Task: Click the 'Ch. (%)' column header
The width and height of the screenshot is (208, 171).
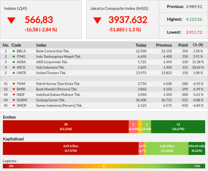Action: coord(198,45)
